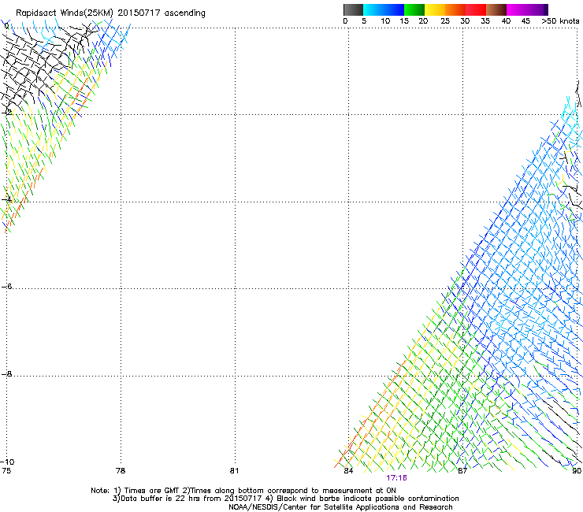Click the note line starting 'Note: 1) Times are GMT'
Viewport: 583px width, 512px height.
(x=243, y=491)
